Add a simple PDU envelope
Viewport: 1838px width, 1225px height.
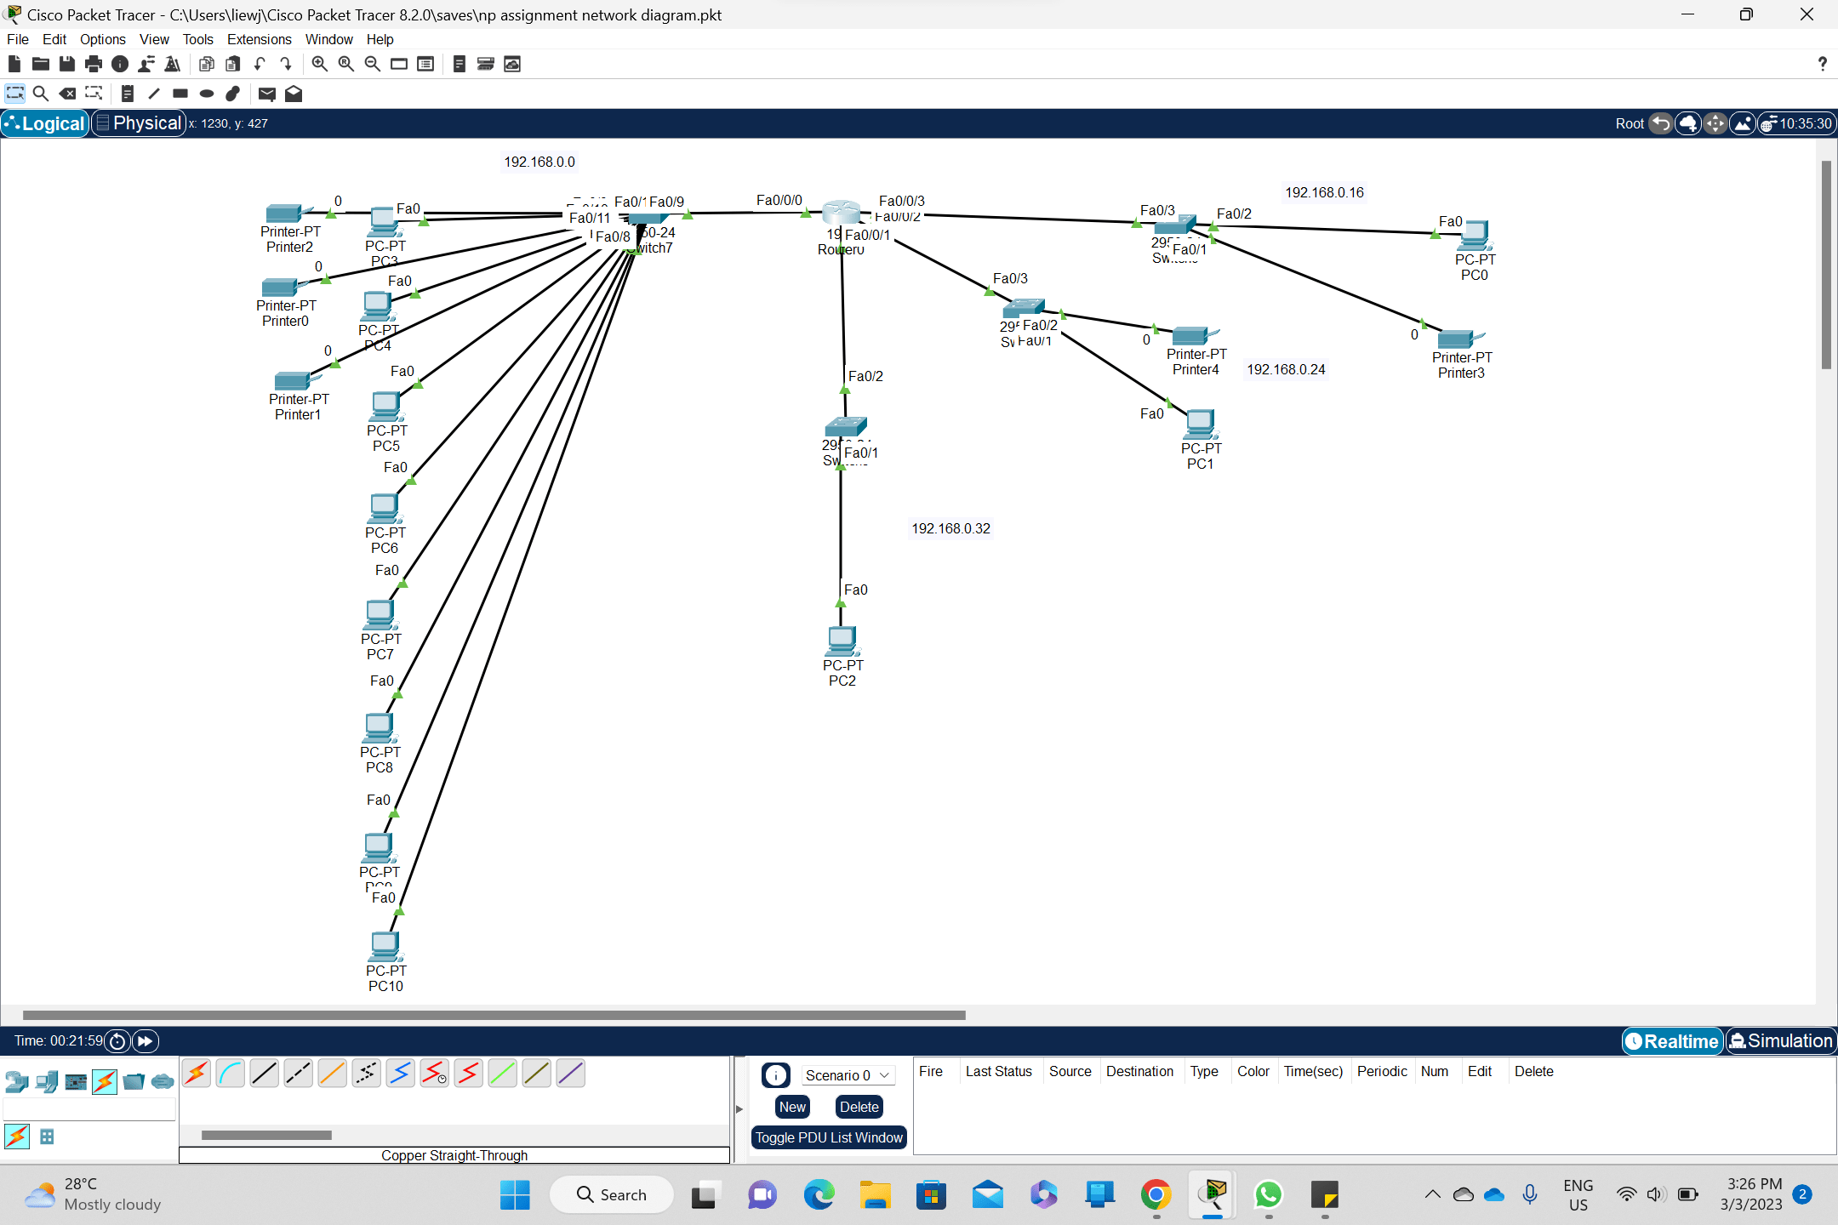tap(266, 94)
